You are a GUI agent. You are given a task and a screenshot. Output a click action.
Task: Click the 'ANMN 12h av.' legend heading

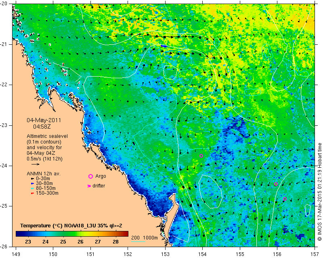click(44, 174)
